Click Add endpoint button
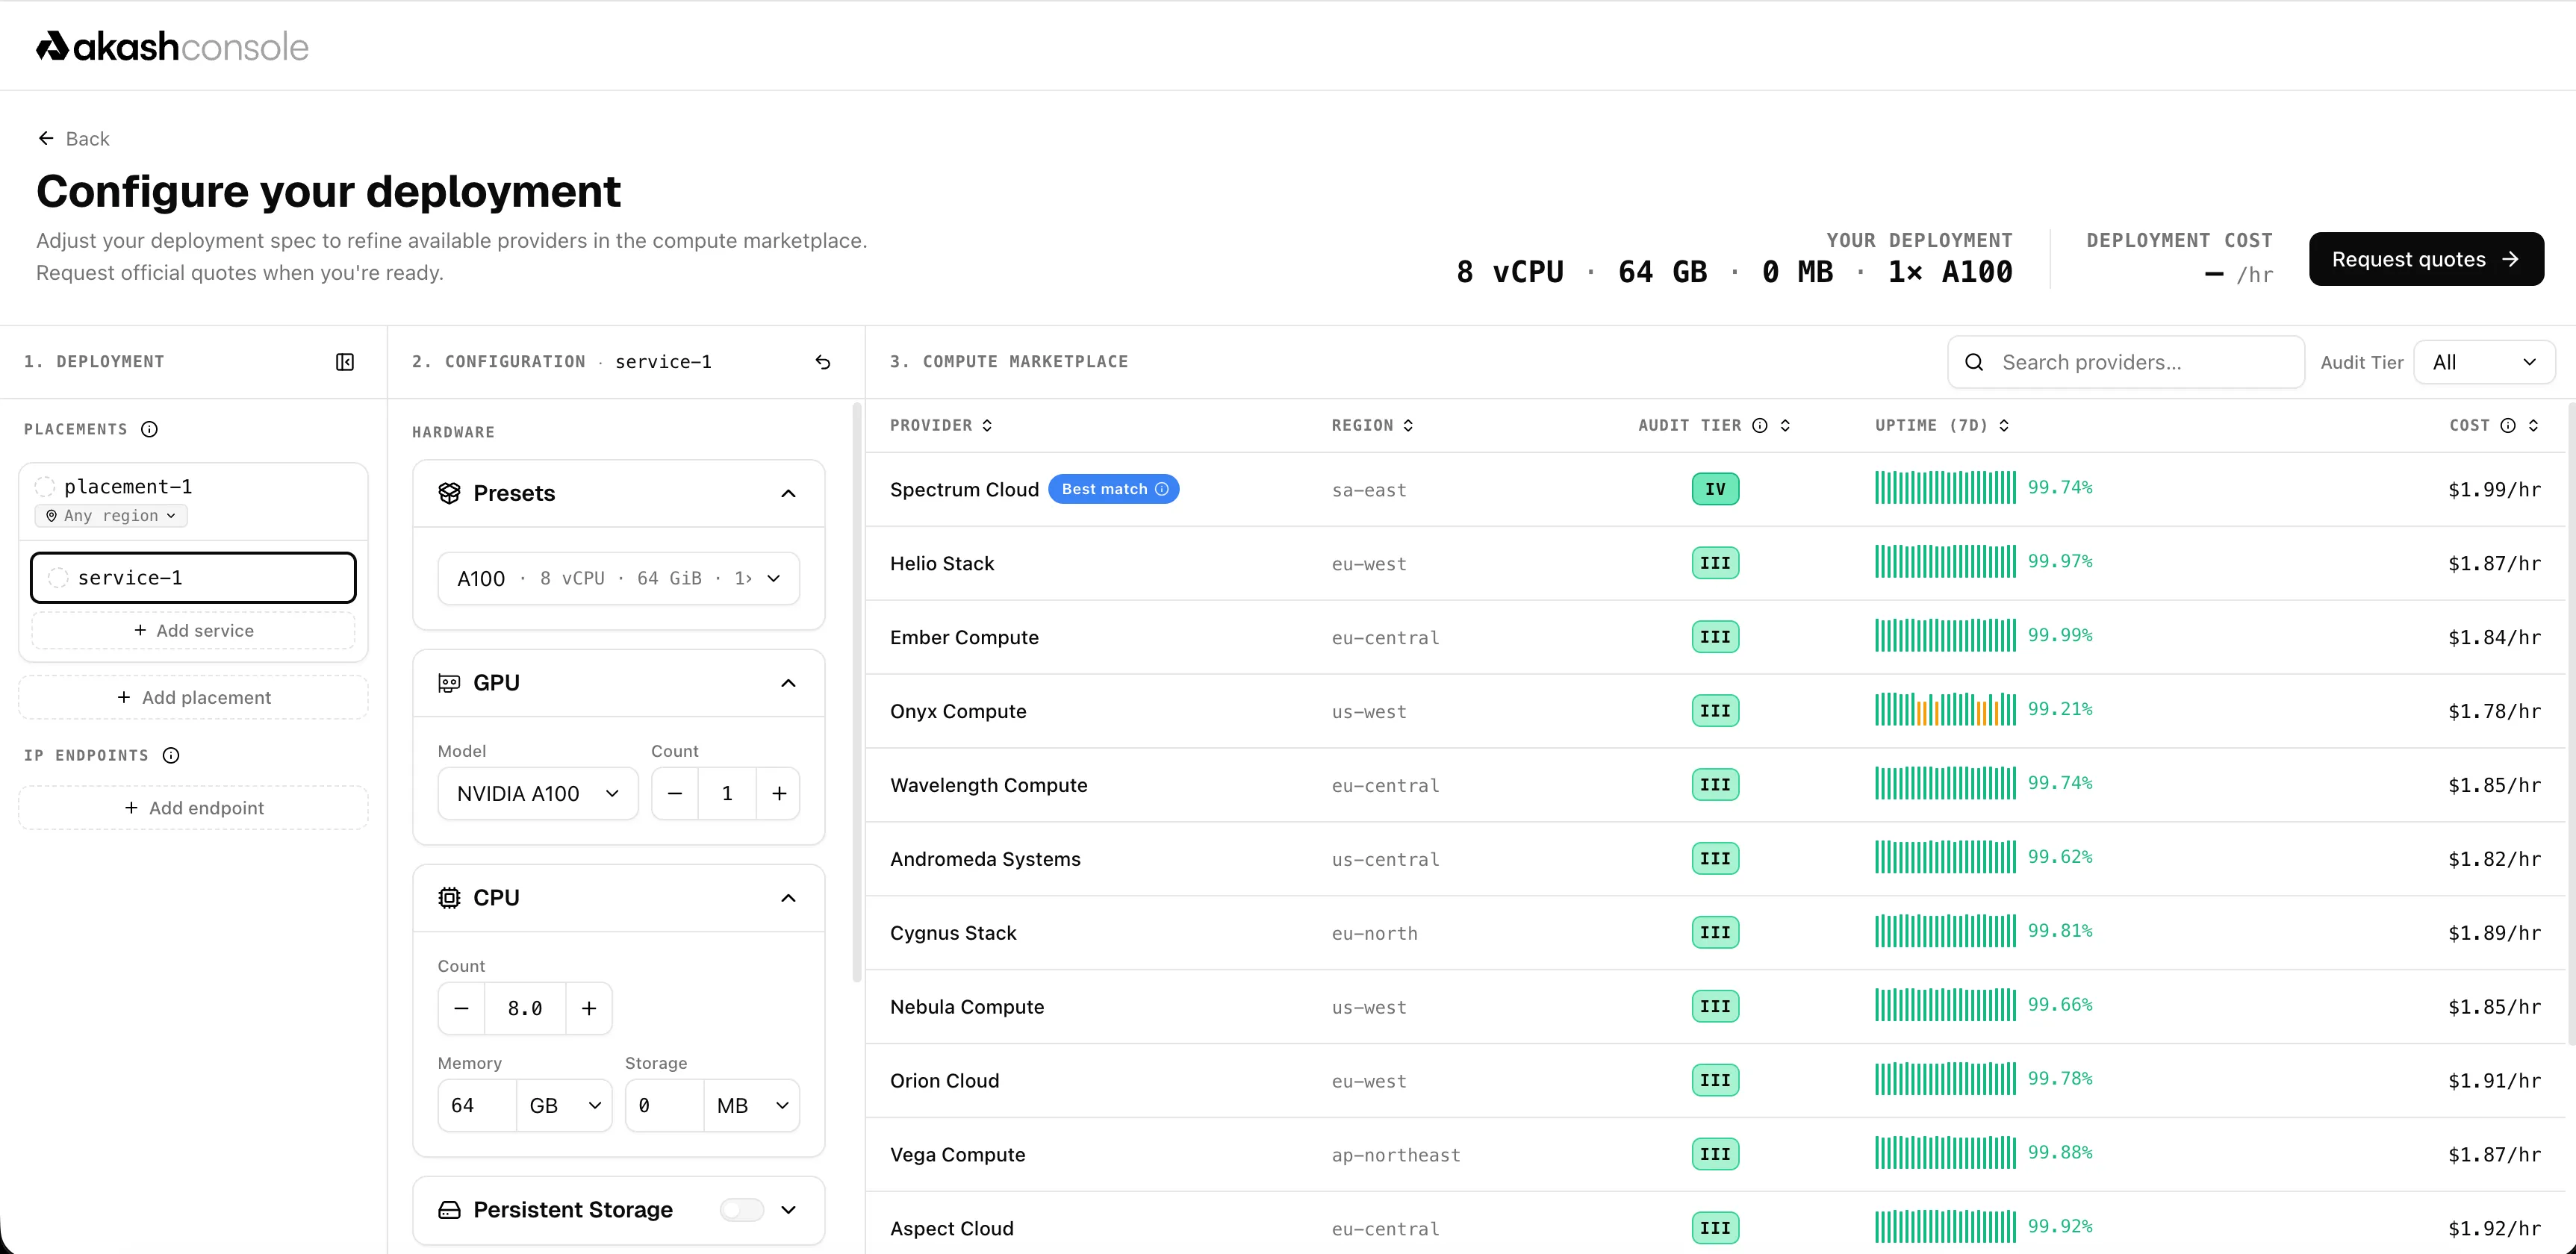Image resolution: width=2576 pixels, height=1254 pixels. coord(193,808)
